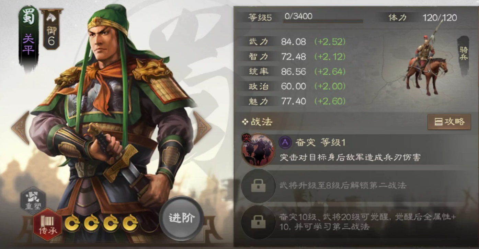Tap the 御6 cost badge

click(x=52, y=29)
